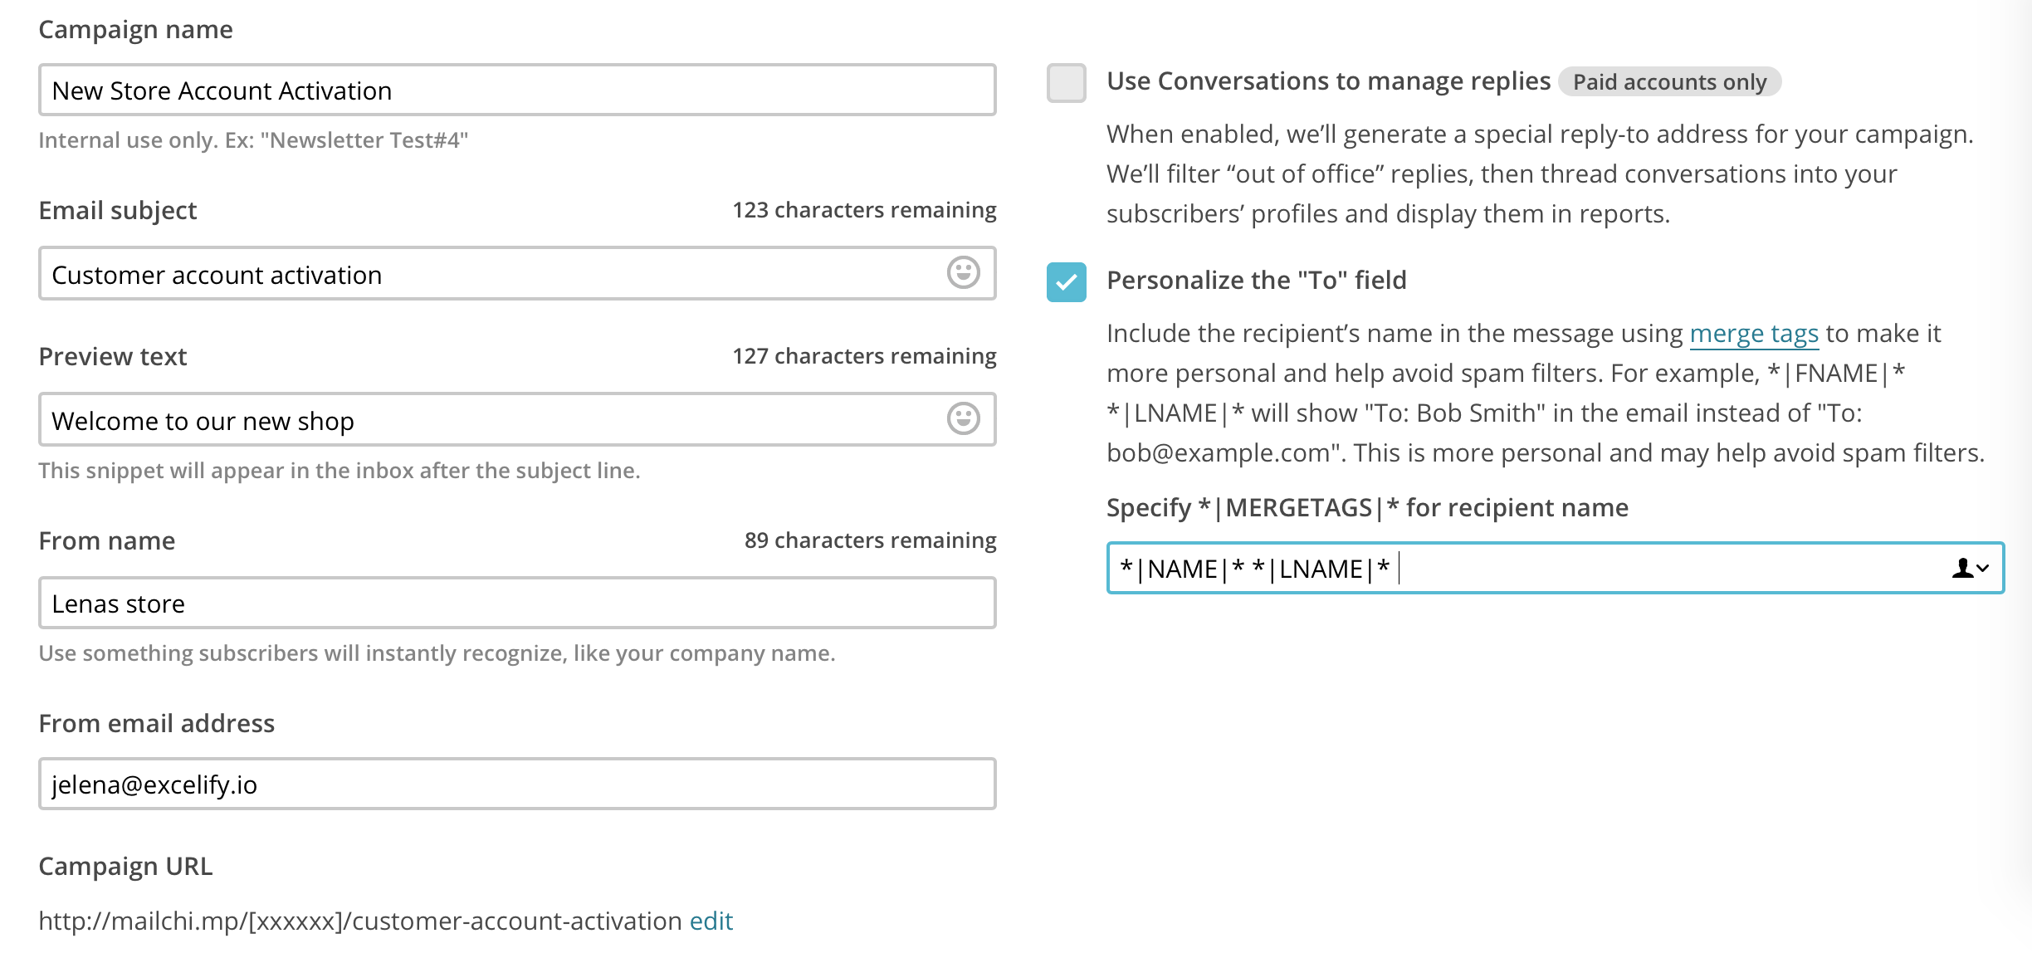
Task: Click the Preview text input
Action: pos(490,420)
